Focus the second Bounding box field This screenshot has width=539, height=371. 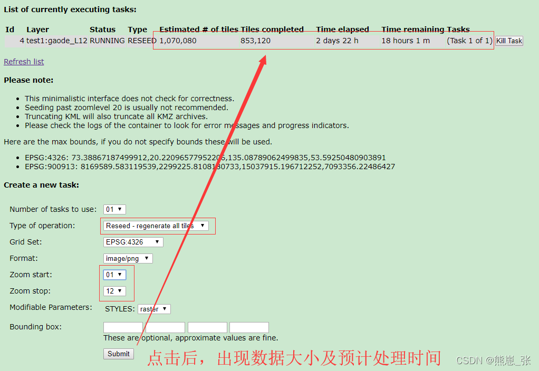(x=166, y=327)
